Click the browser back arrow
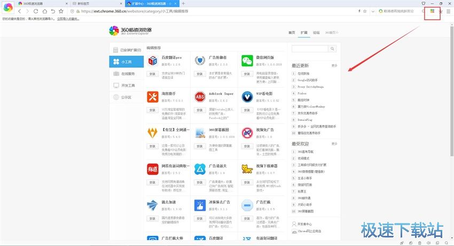The image size is (454, 246). coord(19,11)
